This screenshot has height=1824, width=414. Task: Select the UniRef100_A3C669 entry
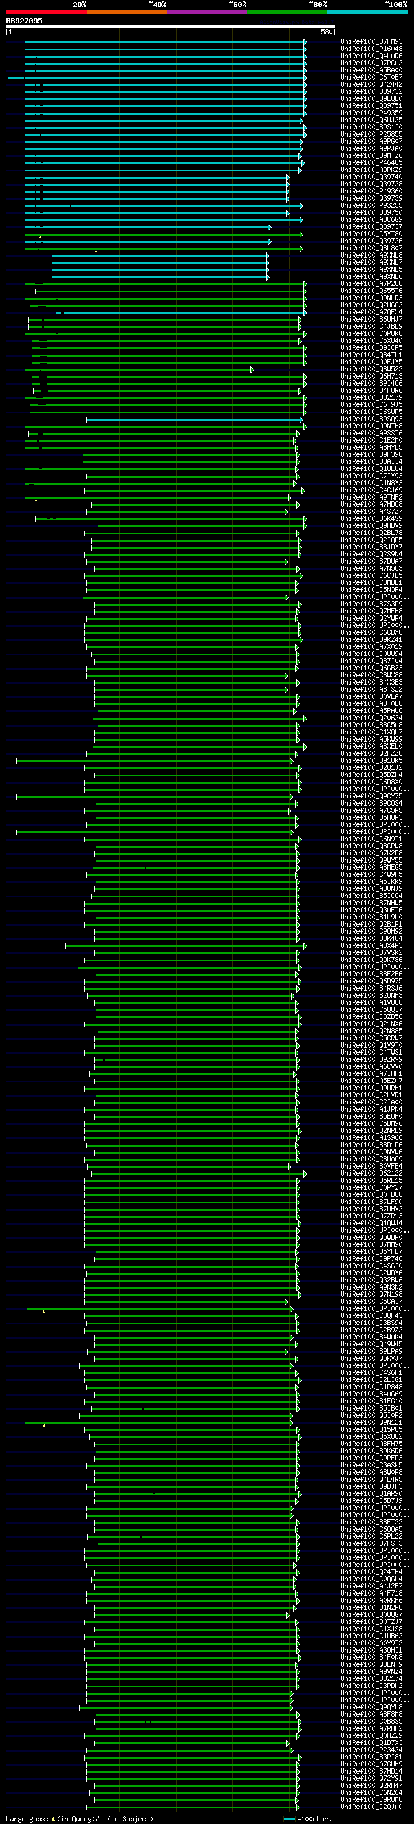click(x=371, y=219)
